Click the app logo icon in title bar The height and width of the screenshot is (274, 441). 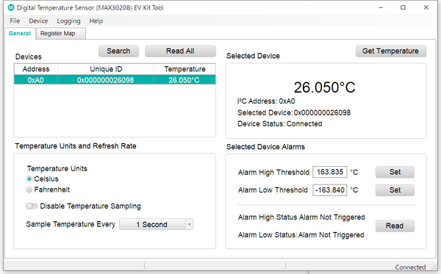click(11, 7)
